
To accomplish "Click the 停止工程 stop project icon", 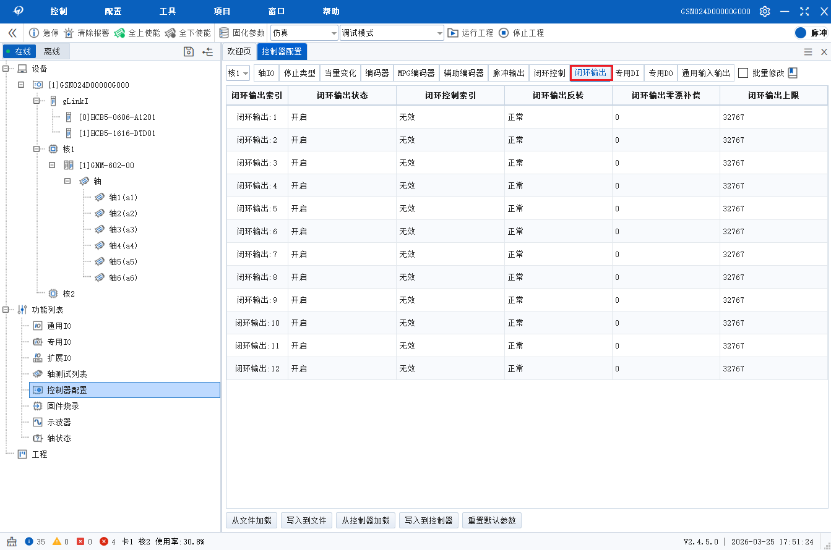I will pyautogui.click(x=504, y=33).
